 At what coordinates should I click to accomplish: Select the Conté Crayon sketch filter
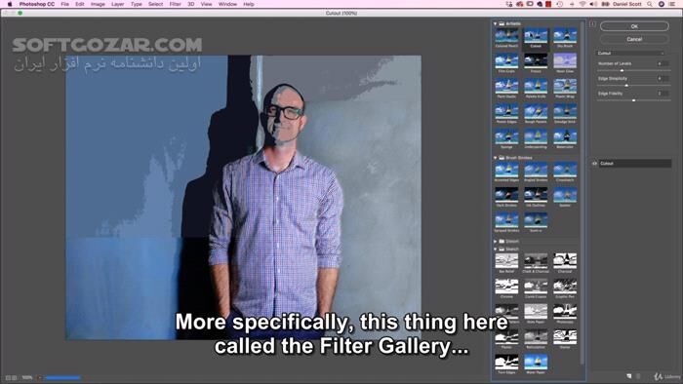point(536,287)
